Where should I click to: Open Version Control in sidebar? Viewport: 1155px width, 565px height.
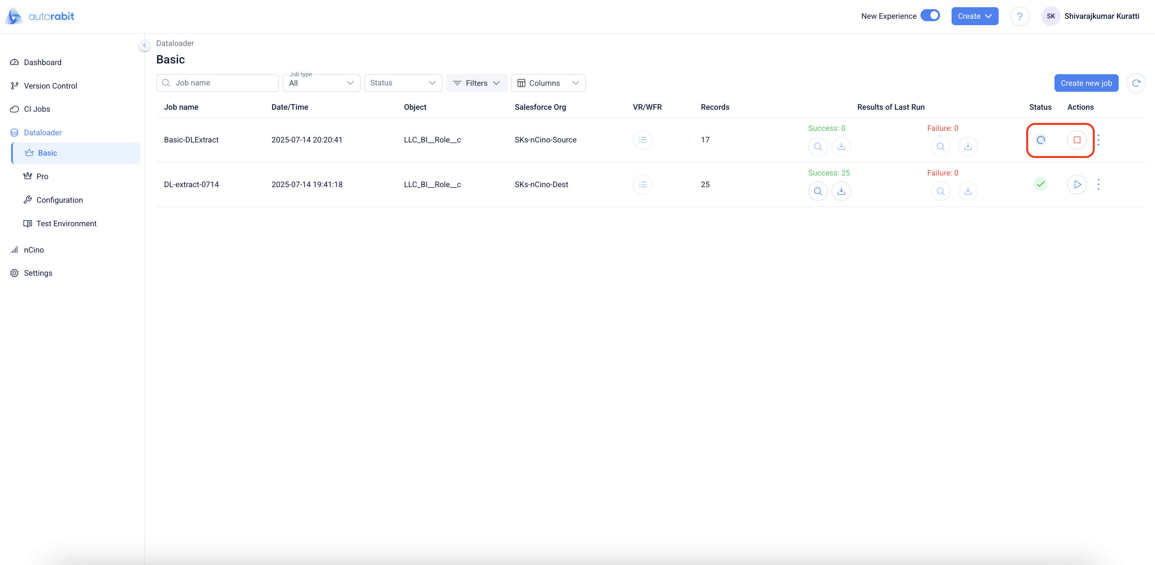[50, 86]
